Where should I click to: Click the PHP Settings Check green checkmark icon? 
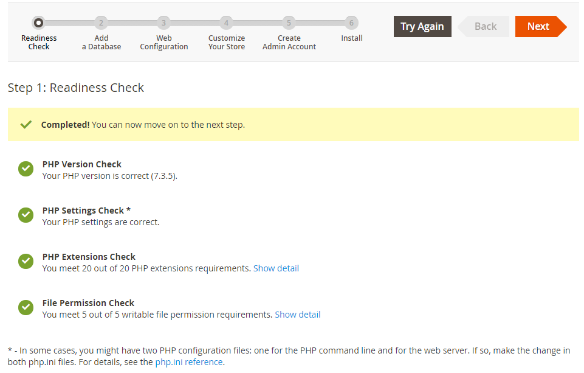26,215
